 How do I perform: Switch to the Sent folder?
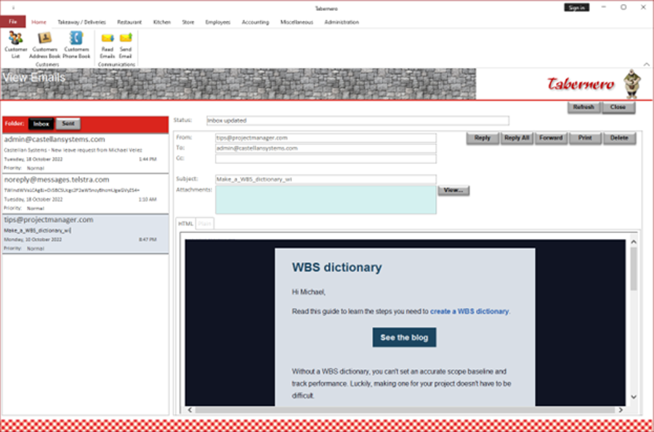[x=68, y=123]
